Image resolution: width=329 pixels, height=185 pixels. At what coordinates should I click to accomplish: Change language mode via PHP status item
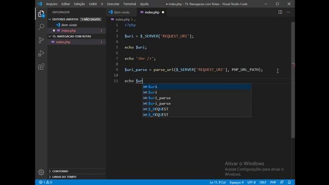273,182
